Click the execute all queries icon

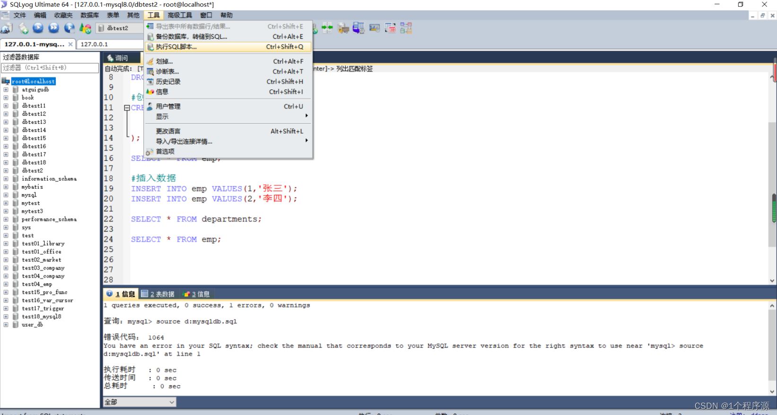(54, 28)
